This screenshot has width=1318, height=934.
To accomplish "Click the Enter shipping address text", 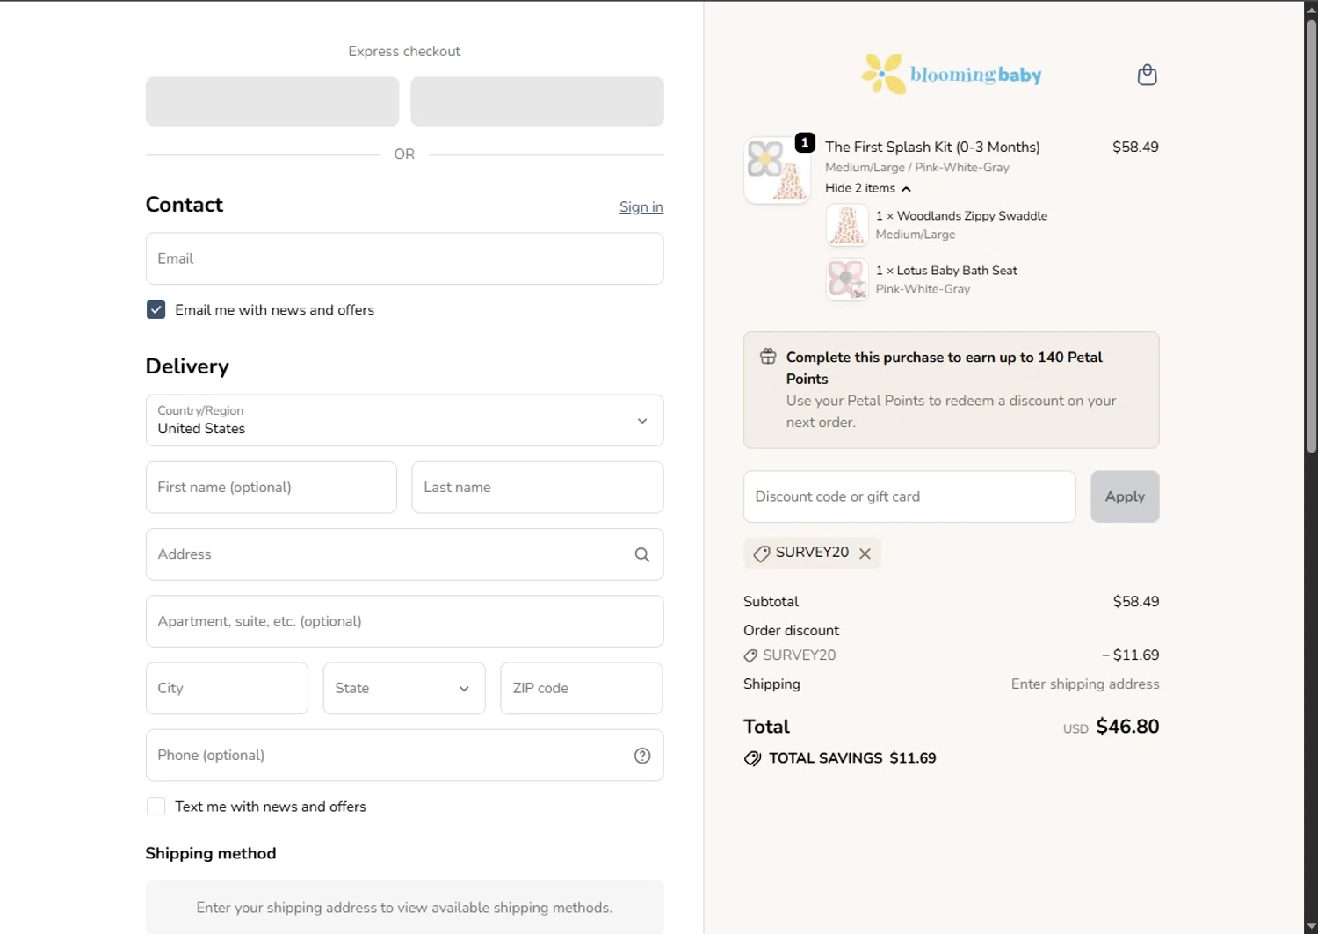I will (1085, 684).
